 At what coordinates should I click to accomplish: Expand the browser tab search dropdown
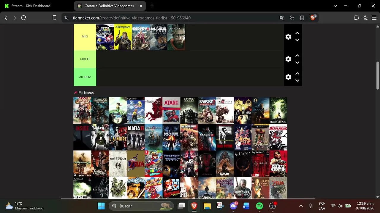(335, 6)
